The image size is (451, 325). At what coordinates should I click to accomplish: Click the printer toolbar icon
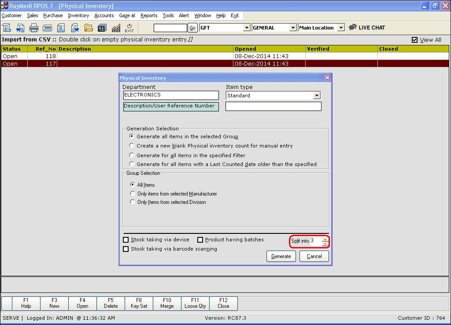pos(33,28)
